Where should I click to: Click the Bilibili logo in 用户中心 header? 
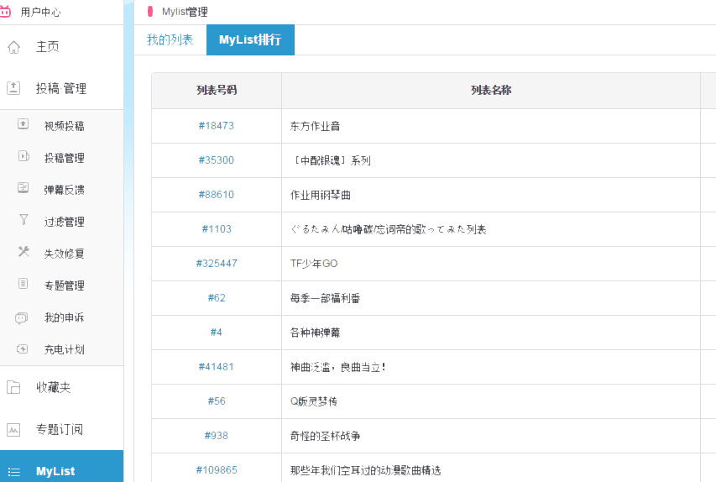click(7, 12)
